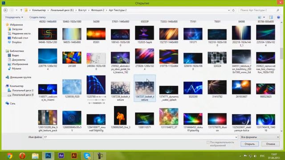Go up one folder level
Viewport: 285px width, 160px height.
click(21, 10)
